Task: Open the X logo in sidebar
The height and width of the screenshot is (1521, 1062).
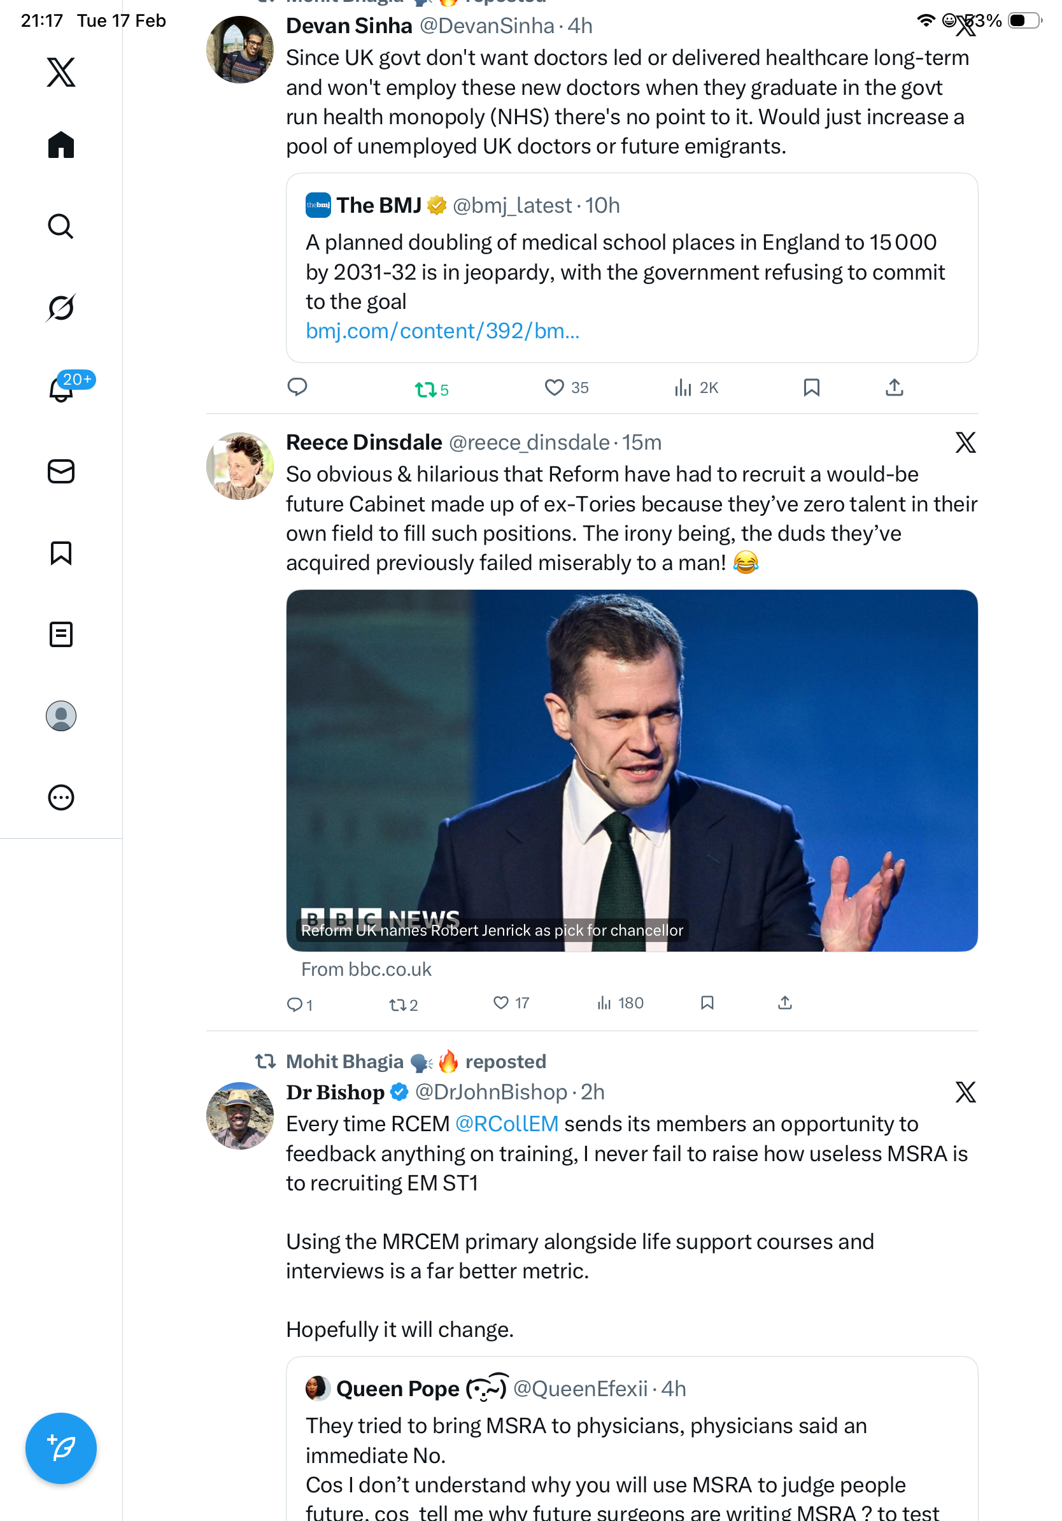Action: pyautogui.click(x=61, y=71)
